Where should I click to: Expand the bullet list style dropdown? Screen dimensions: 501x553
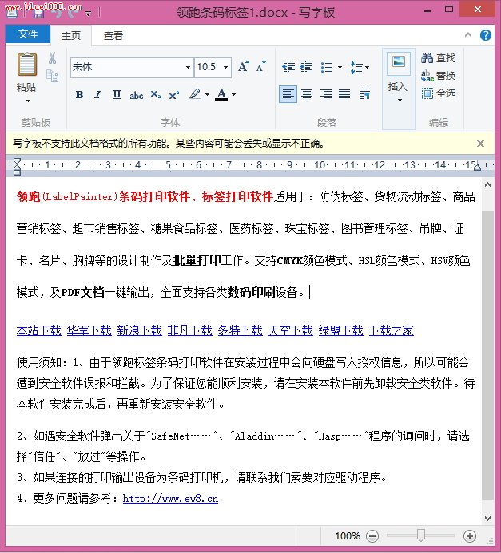pos(340,67)
